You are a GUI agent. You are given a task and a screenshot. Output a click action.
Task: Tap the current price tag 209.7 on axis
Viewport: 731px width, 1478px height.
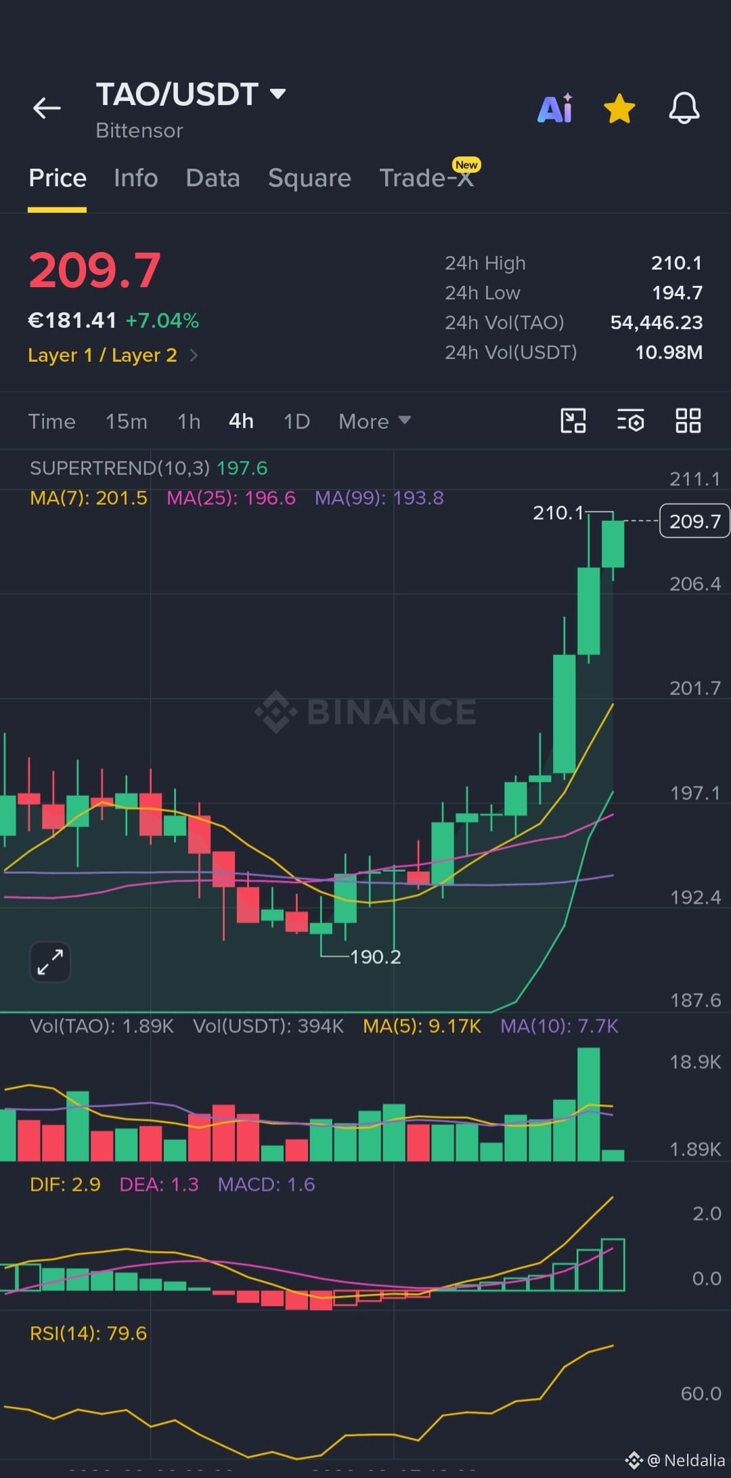point(694,521)
